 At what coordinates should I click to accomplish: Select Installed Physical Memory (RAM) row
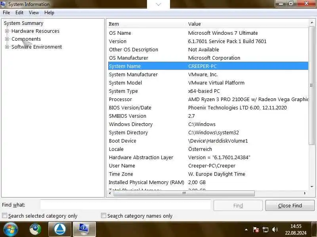(208, 182)
